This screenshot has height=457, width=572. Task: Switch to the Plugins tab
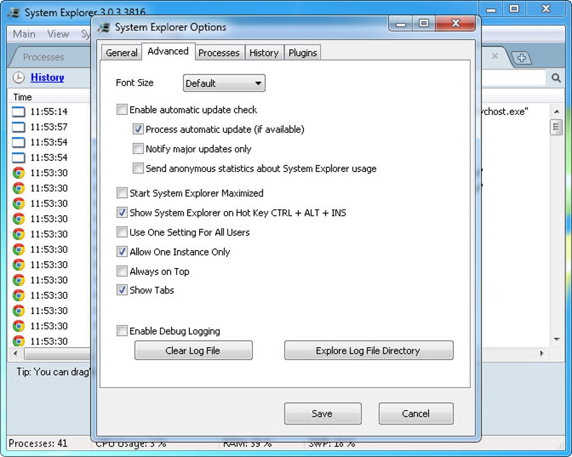tap(302, 53)
